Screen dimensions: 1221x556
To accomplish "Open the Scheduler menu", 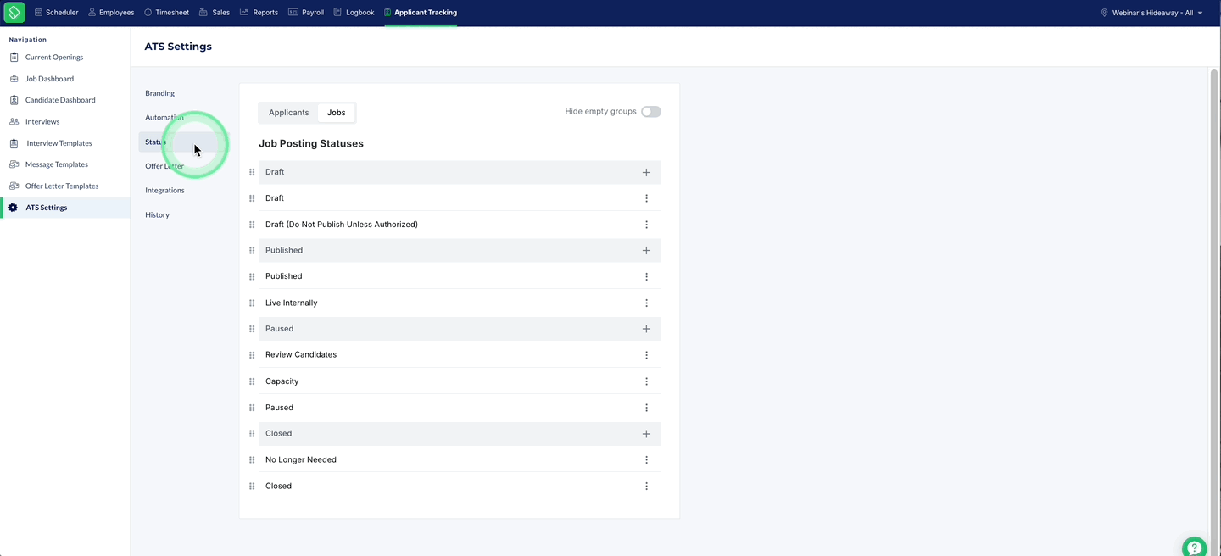I will 56,13.
